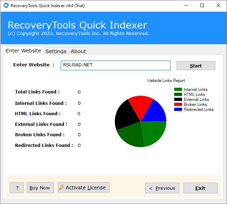Click the RecoveryTools app icon in title bar
The height and width of the screenshot is (204, 227).
click(6, 5)
